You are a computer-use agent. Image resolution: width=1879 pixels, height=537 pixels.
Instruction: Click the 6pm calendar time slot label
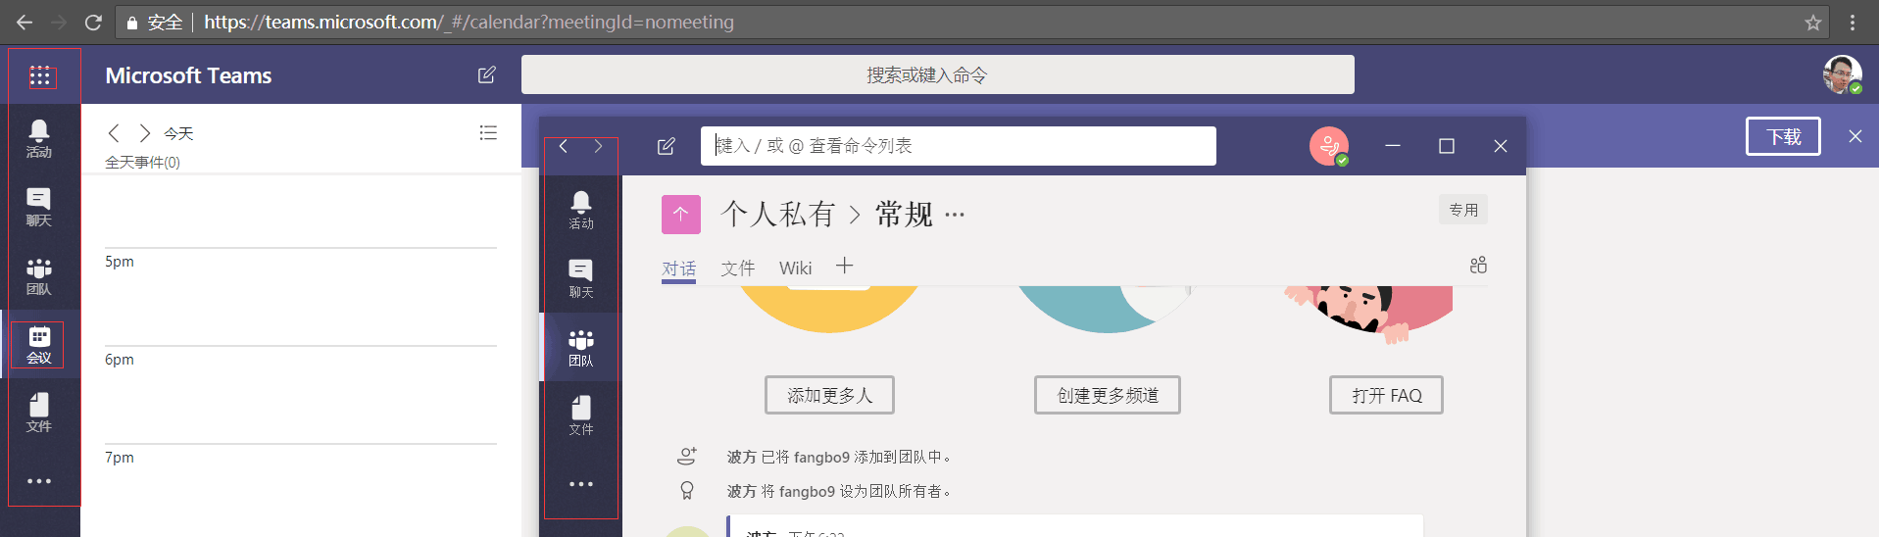pos(120,360)
